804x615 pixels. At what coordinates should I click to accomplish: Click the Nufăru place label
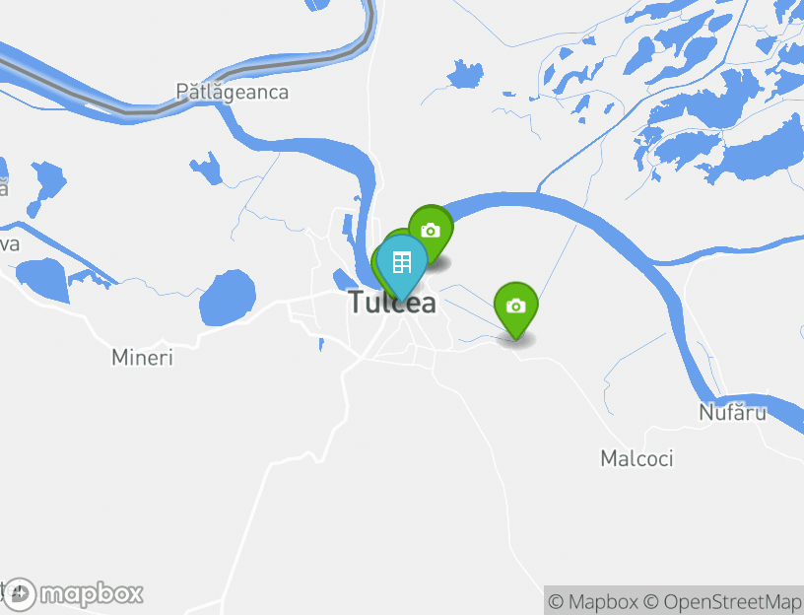[733, 412]
